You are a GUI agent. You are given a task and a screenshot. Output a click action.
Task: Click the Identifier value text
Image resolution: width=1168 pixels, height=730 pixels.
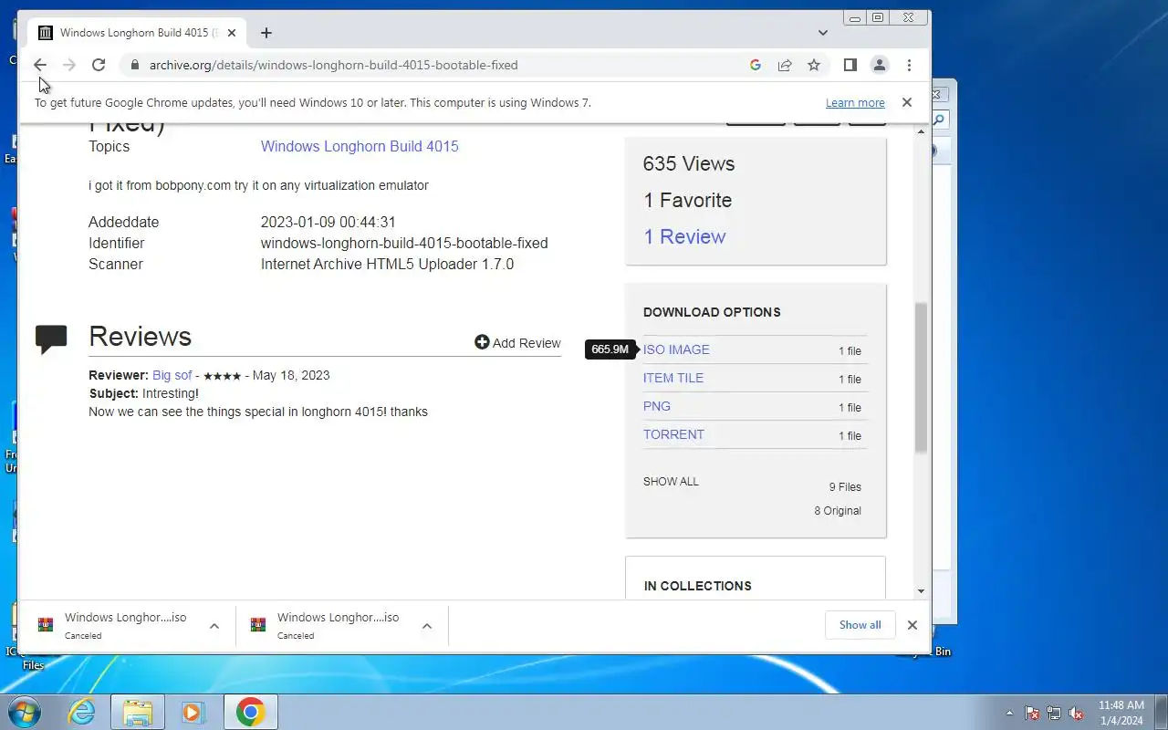(404, 244)
